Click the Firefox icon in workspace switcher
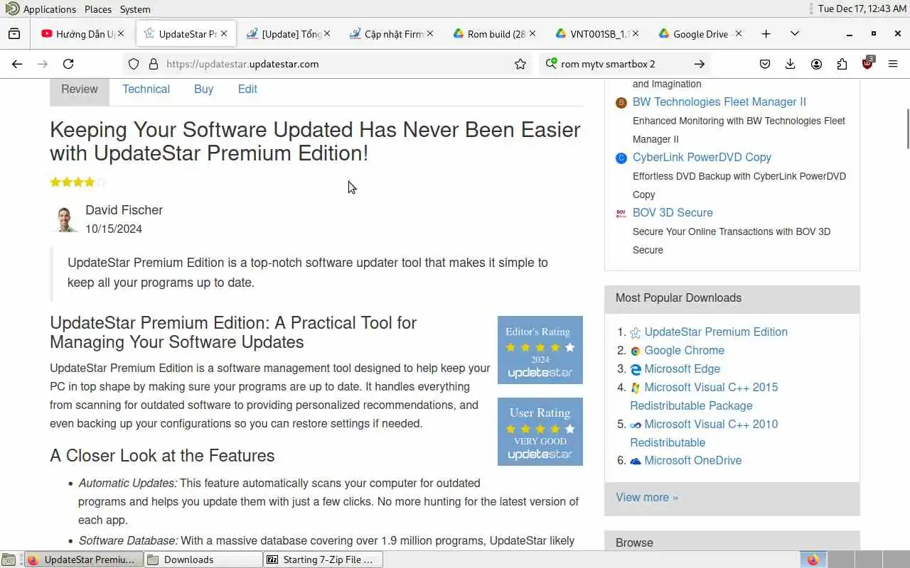The height and width of the screenshot is (568, 910). point(813,559)
